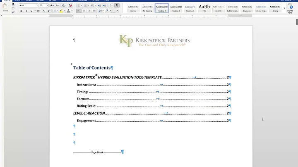The height and width of the screenshot is (167, 298).
Task: Apply the Title style
Action: (204, 8)
